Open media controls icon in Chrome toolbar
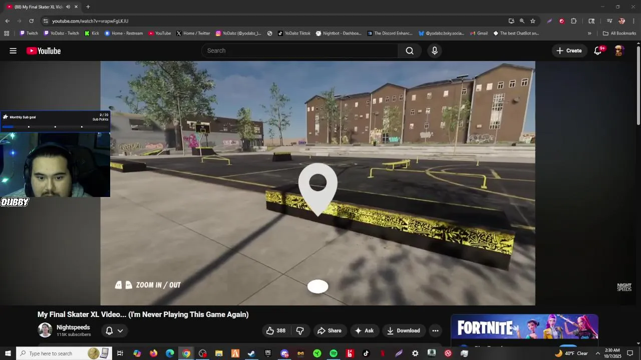The width and height of the screenshot is (641, 360). [609, 21]
